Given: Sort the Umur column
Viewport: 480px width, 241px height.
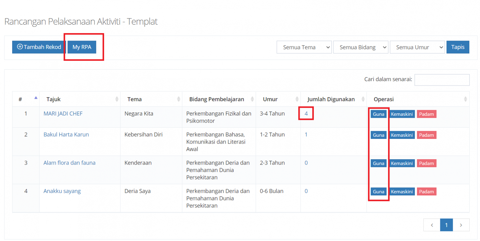Looking at the screenshot, I should pos(297,99).
